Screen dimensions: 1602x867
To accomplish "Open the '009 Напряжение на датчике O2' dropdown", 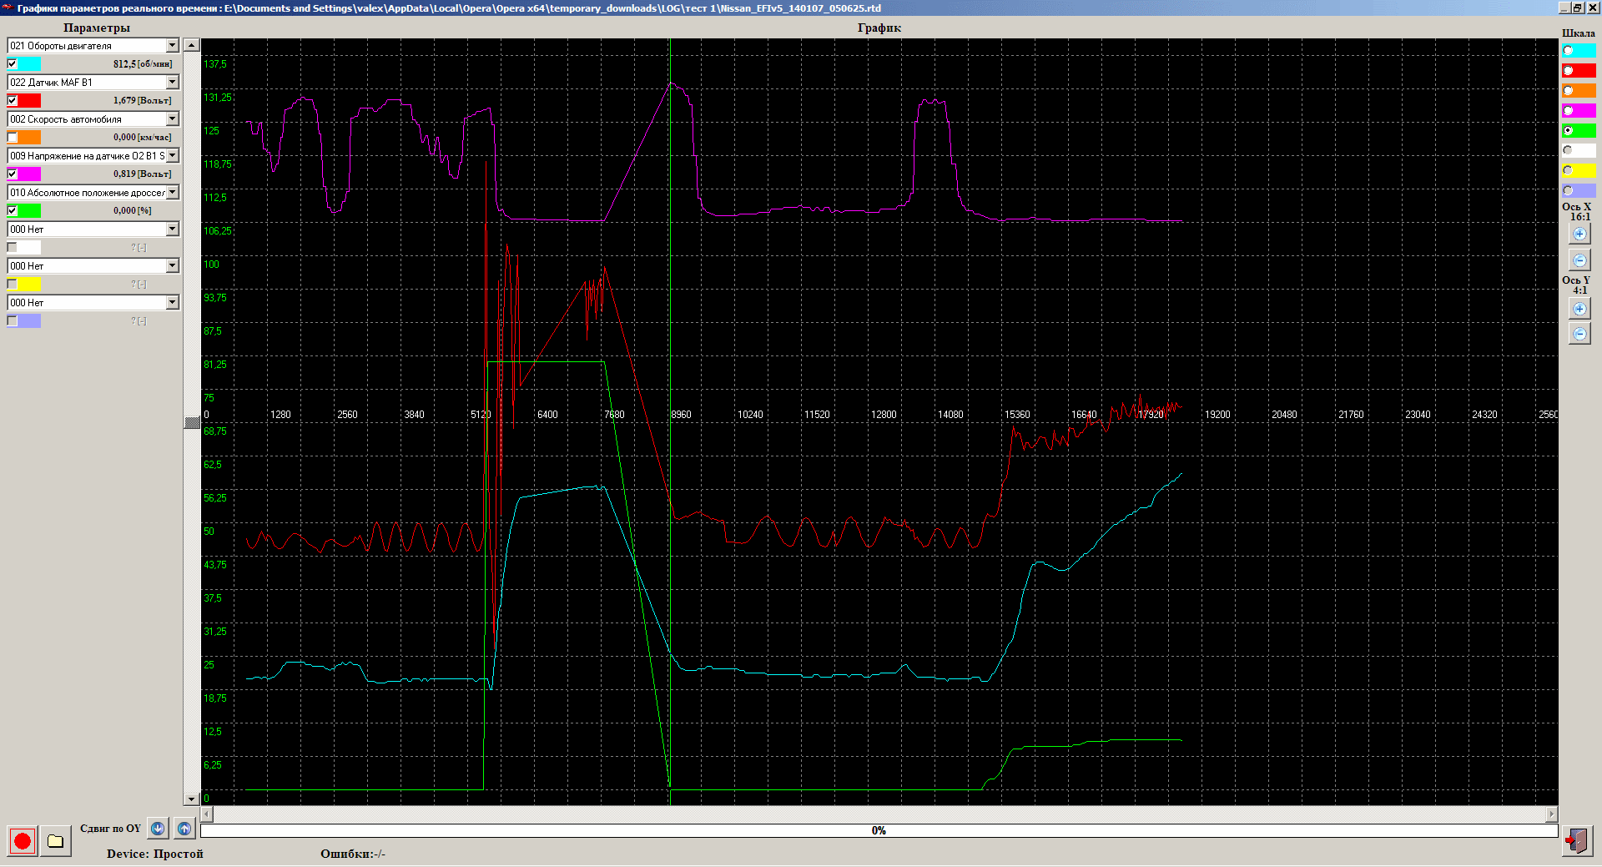I will 173,155.
